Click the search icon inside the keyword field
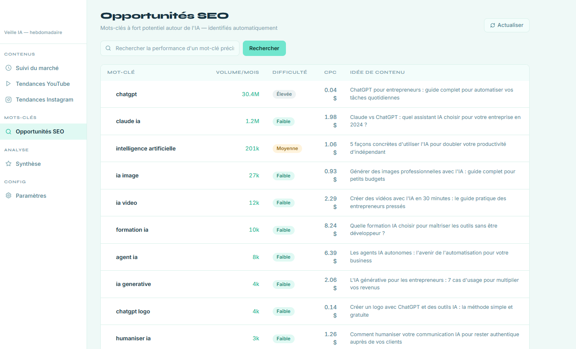 click(108, 48)
